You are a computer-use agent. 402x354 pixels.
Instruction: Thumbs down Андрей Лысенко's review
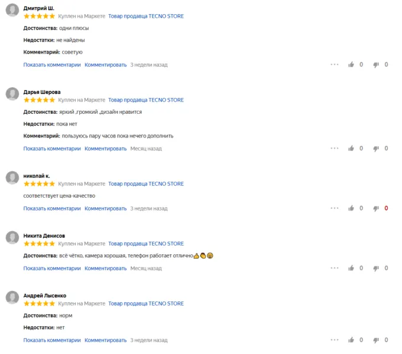point(375,340)
